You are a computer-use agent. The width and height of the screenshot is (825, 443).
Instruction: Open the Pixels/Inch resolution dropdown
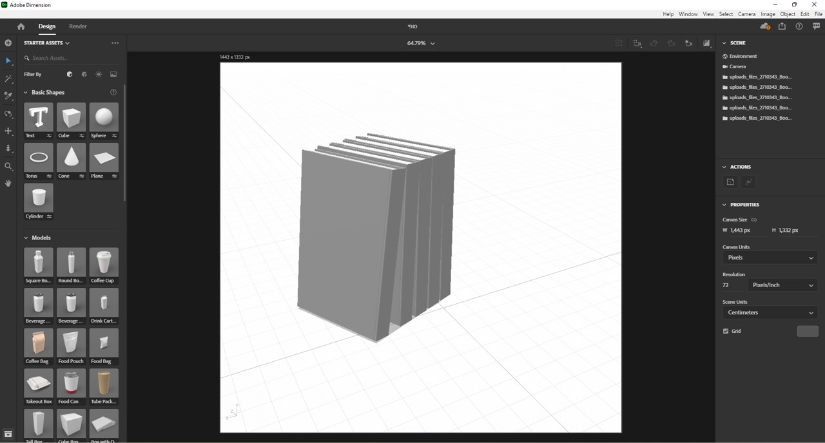tap(783, 285)
